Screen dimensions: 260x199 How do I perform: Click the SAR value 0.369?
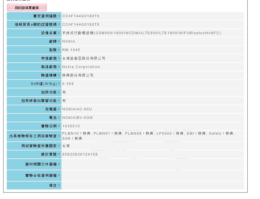coord(68,84)
